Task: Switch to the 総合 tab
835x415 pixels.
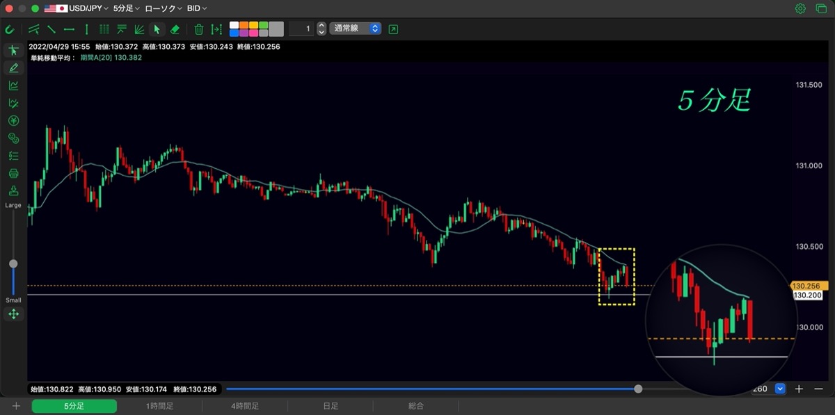Action: [416, 406]
